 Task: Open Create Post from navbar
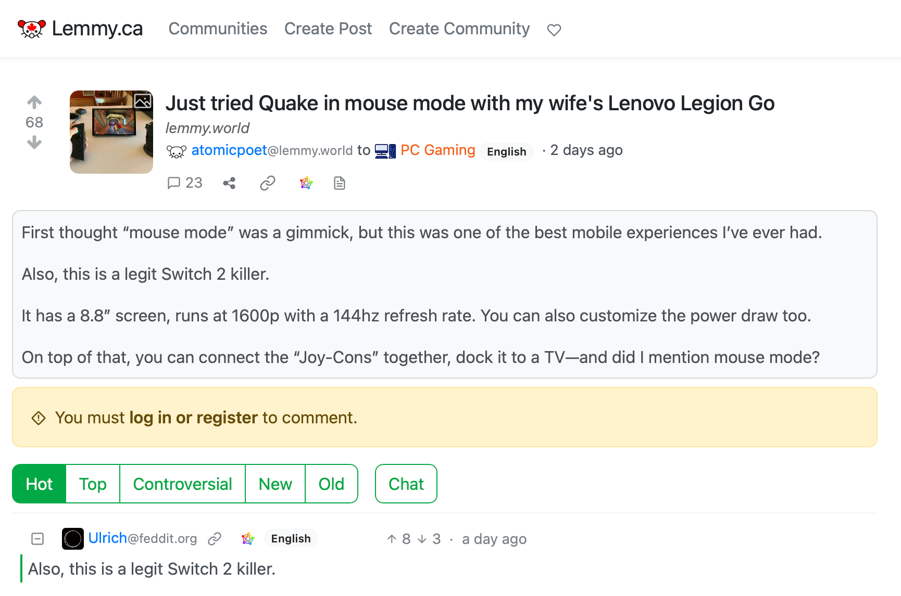(328, 29)
